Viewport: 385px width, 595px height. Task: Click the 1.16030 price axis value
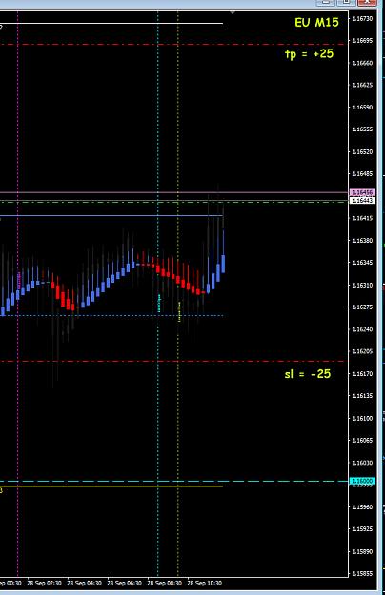[362, 463]
